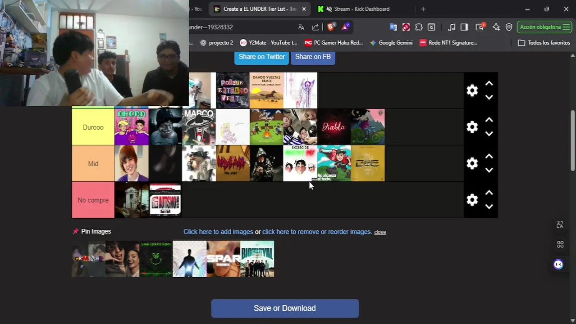Click the address bar URL field
The image size is (576, 324).
[241, 27]
